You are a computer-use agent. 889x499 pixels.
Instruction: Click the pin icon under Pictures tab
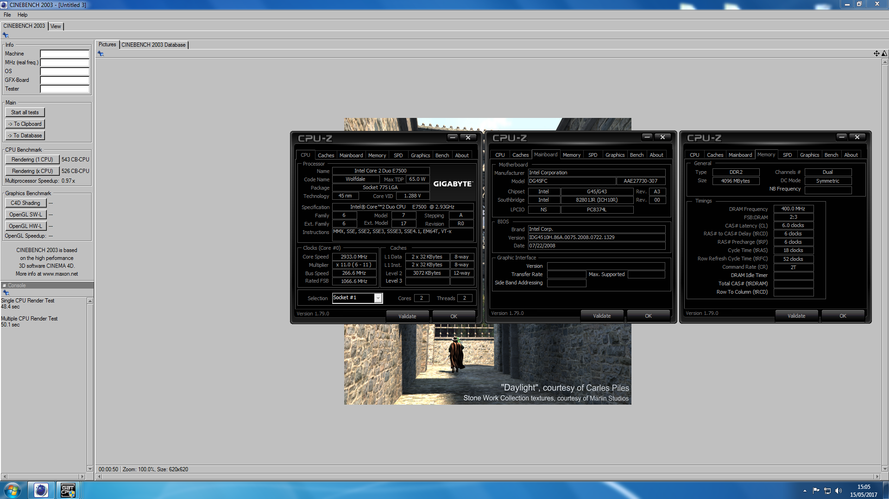[x=101, y=54]
